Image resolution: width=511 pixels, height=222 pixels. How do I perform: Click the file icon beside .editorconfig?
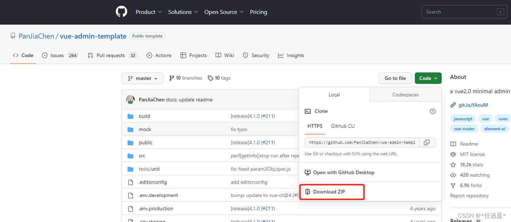tap(130, 182)
